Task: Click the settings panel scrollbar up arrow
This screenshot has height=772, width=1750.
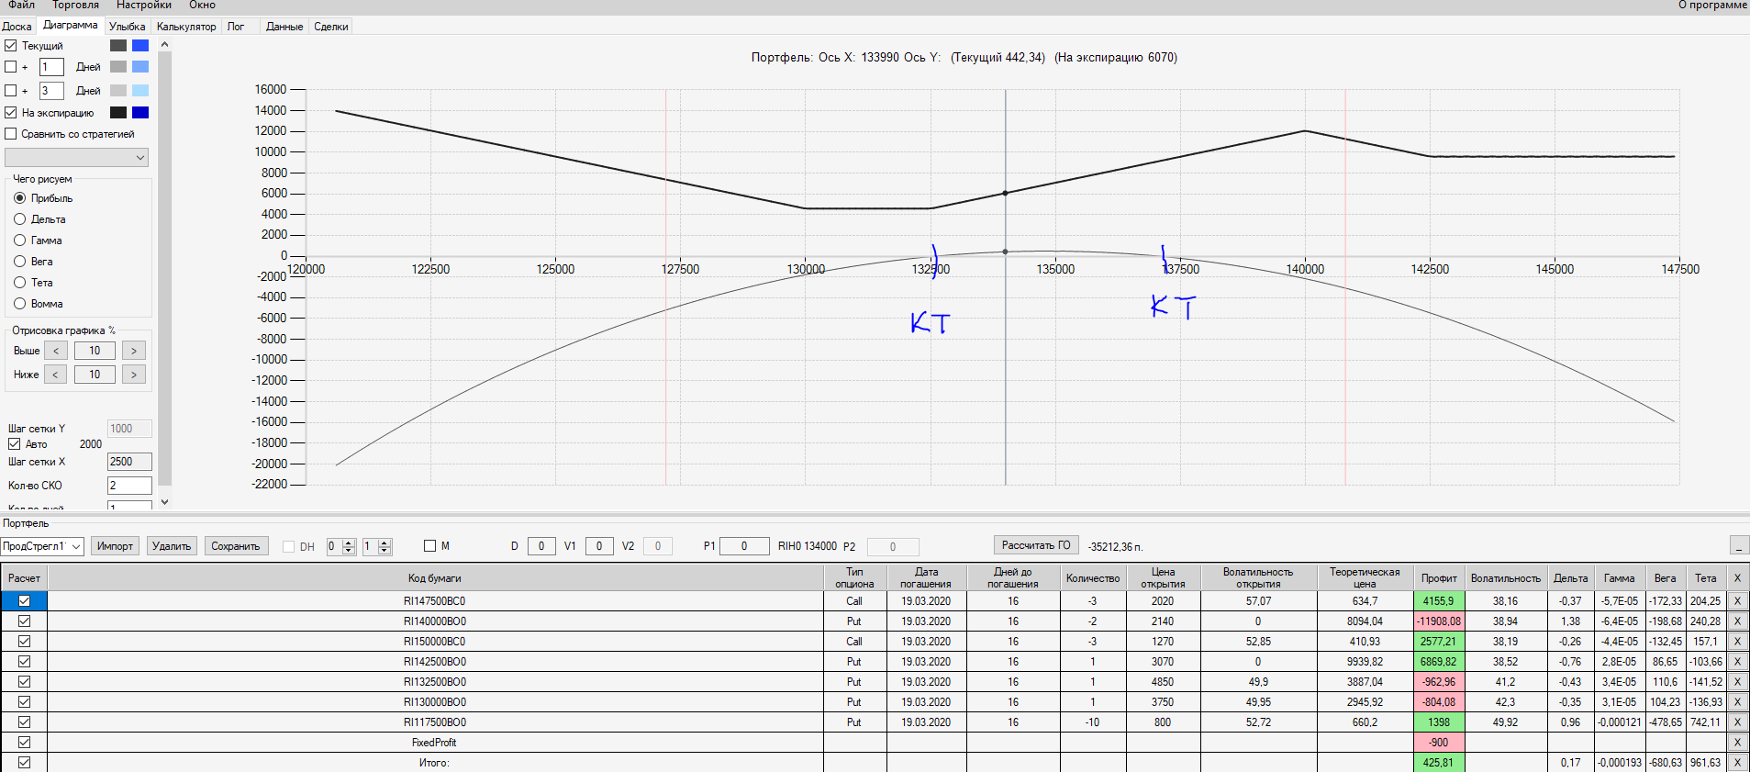Action: (x=165, y=44)
